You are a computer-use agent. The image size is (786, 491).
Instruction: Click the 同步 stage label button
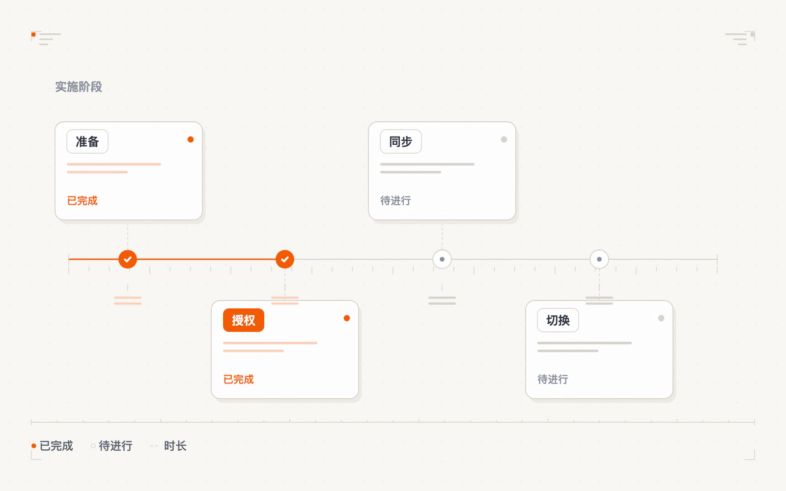401,141
